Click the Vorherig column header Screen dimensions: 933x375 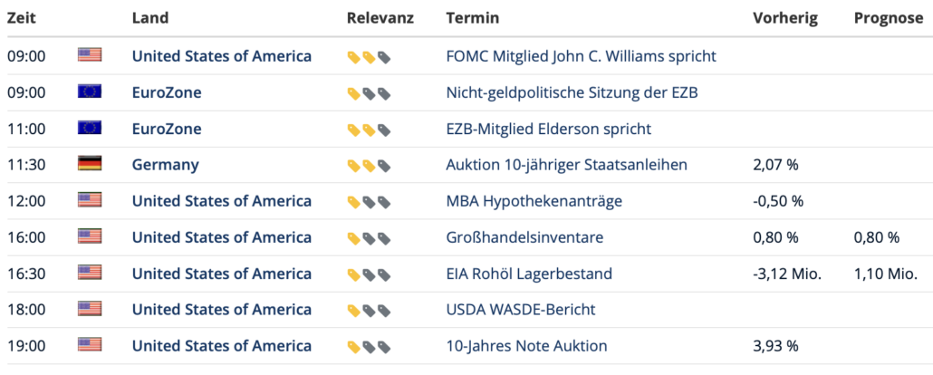pos(784,19)
